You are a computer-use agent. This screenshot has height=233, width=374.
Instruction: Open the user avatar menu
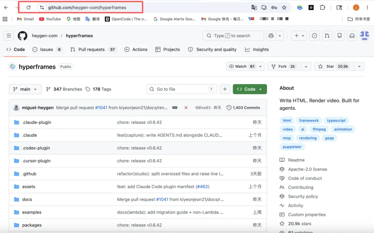[364, 36]
